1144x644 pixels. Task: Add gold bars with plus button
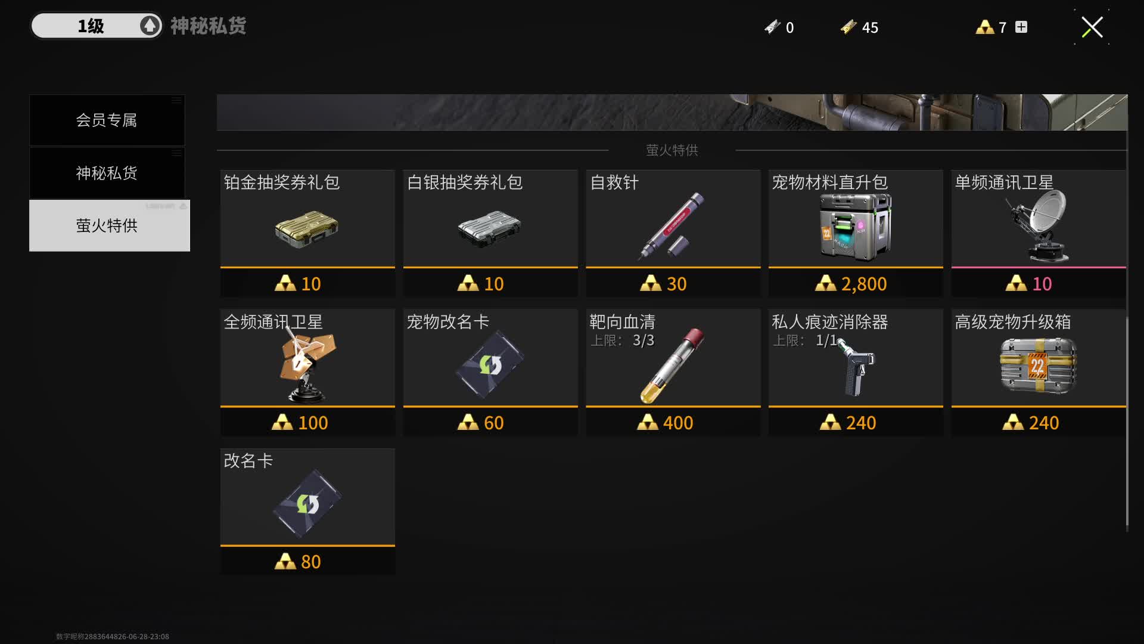pyautogui.click(x=1021, y=27)
